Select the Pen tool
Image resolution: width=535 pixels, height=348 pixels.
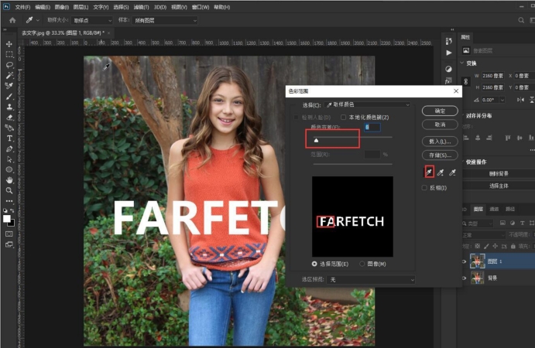click(x=9, y=149)
